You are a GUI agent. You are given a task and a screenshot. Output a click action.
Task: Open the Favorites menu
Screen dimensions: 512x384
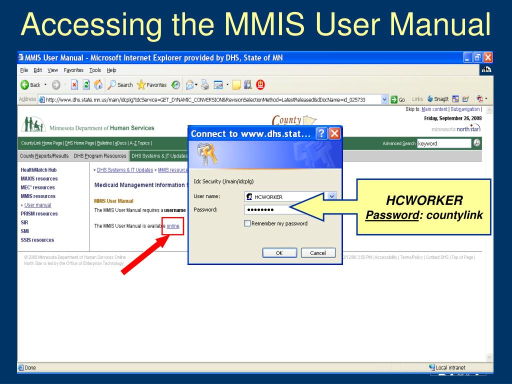tap(73, 70)
